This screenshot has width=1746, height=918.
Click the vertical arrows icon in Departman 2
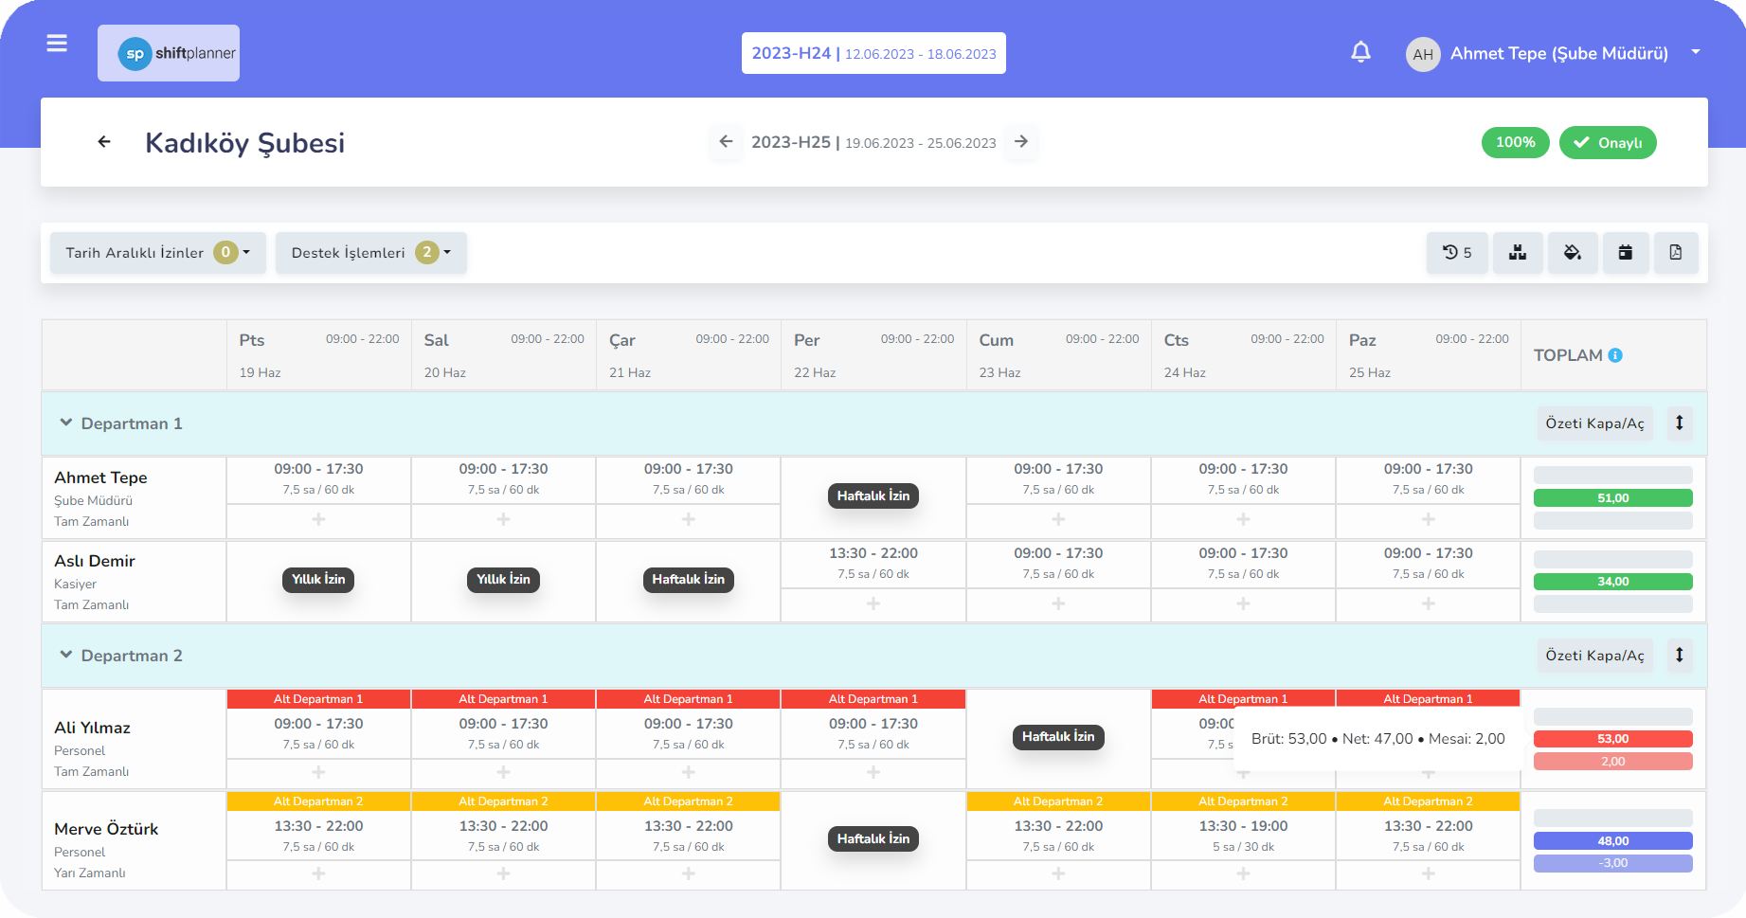(1680, 655)
